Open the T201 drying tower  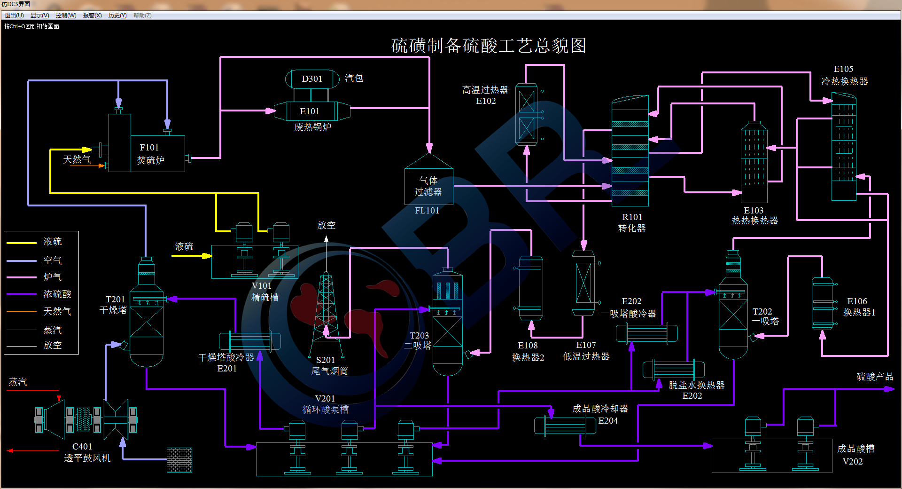pos(146,320)
